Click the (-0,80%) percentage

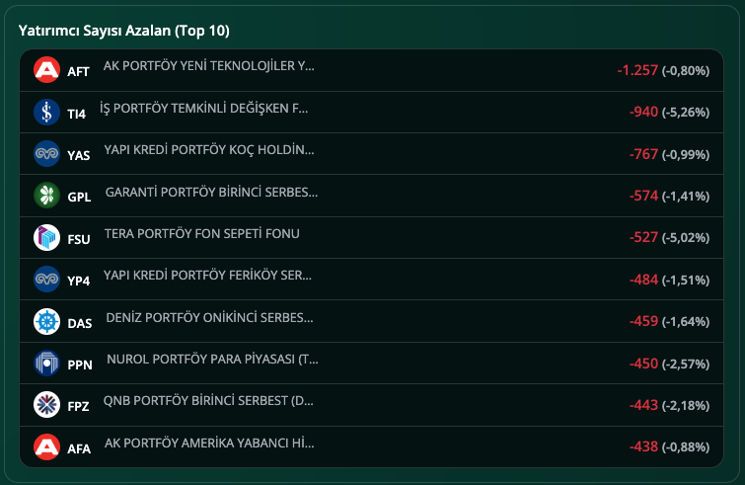(x=686, y=71)
